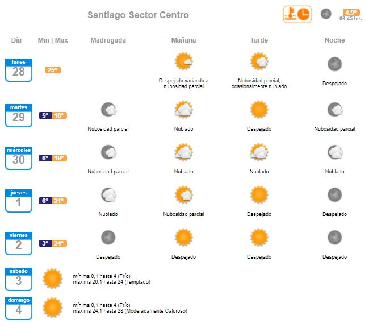The height and width of the screenshot is (328, 369).
Task: Click the 4.9° current temperature badge
Action: (x=351, y=13)
